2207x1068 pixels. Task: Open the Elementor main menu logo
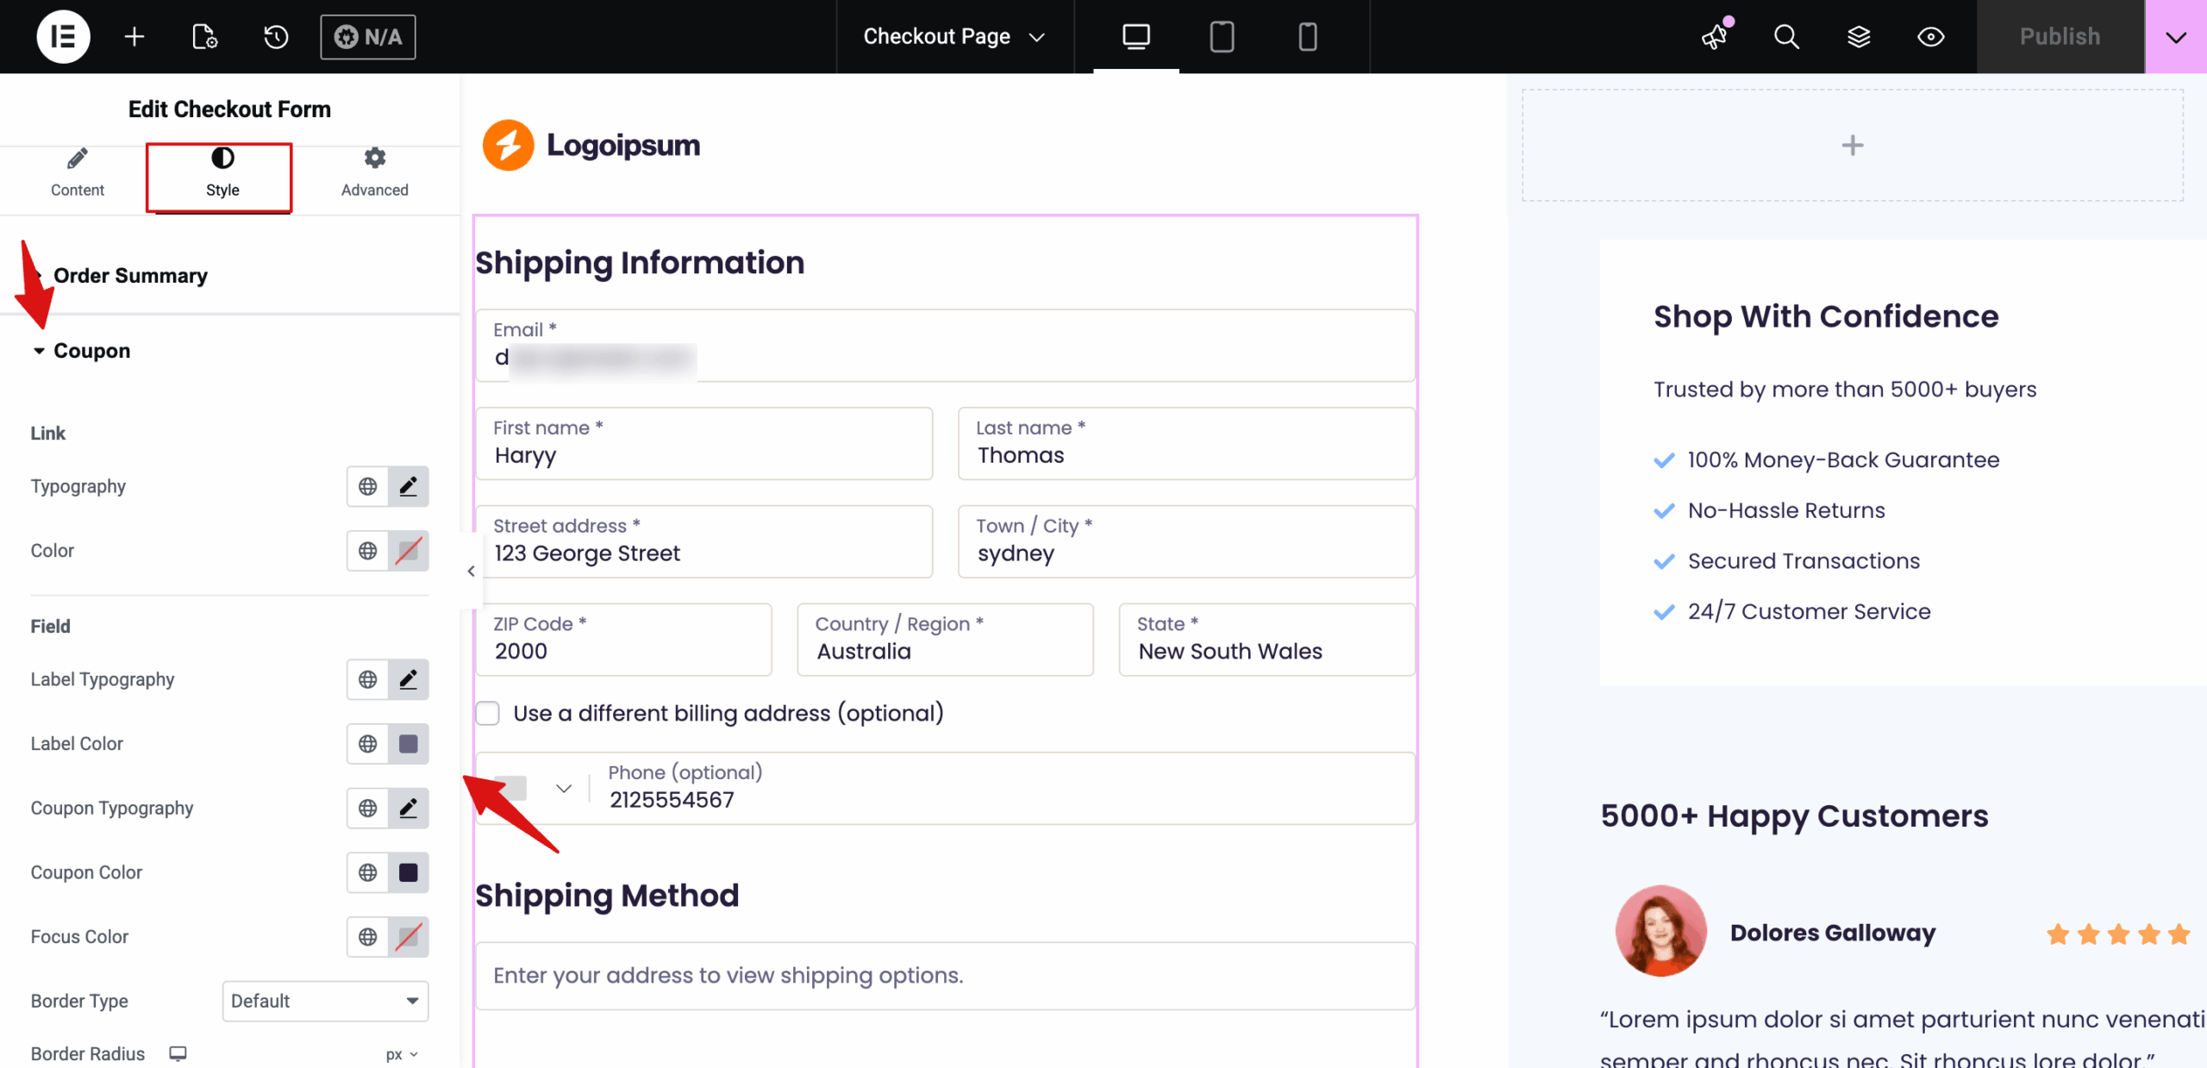point(62,36)
